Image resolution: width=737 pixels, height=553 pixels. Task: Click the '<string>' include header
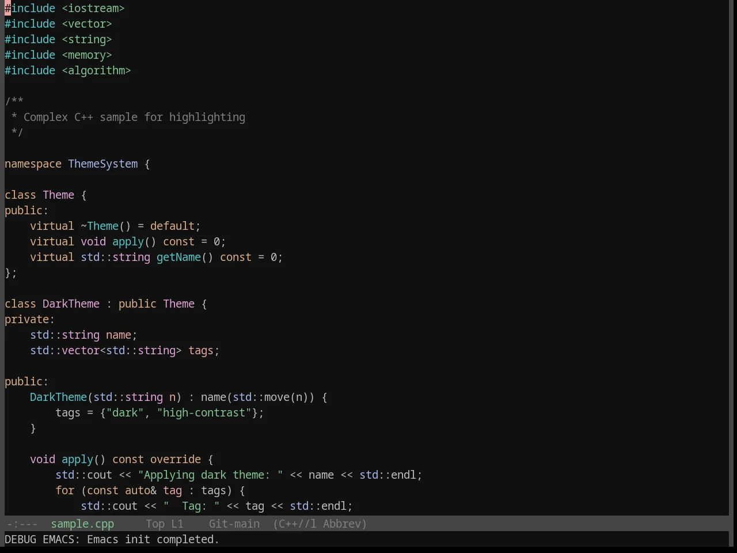click(87, 39)
